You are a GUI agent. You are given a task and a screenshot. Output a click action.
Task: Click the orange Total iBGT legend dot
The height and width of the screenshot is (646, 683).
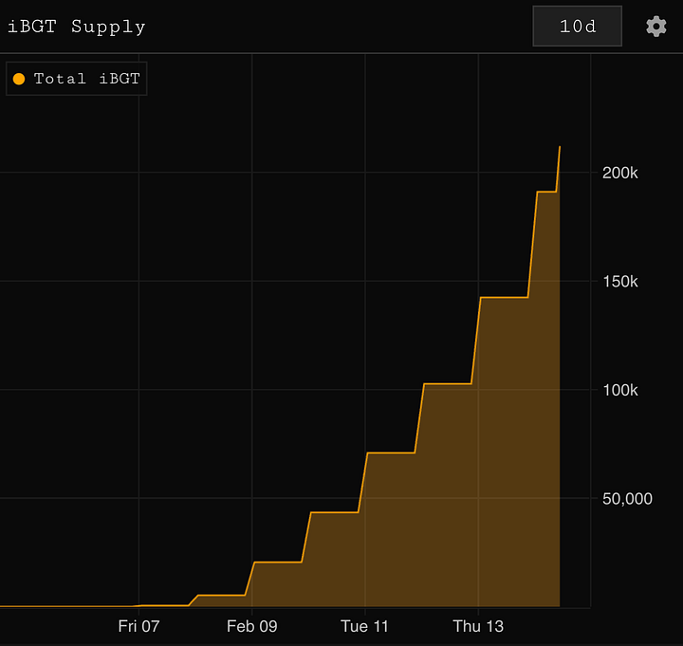(19, 79)
